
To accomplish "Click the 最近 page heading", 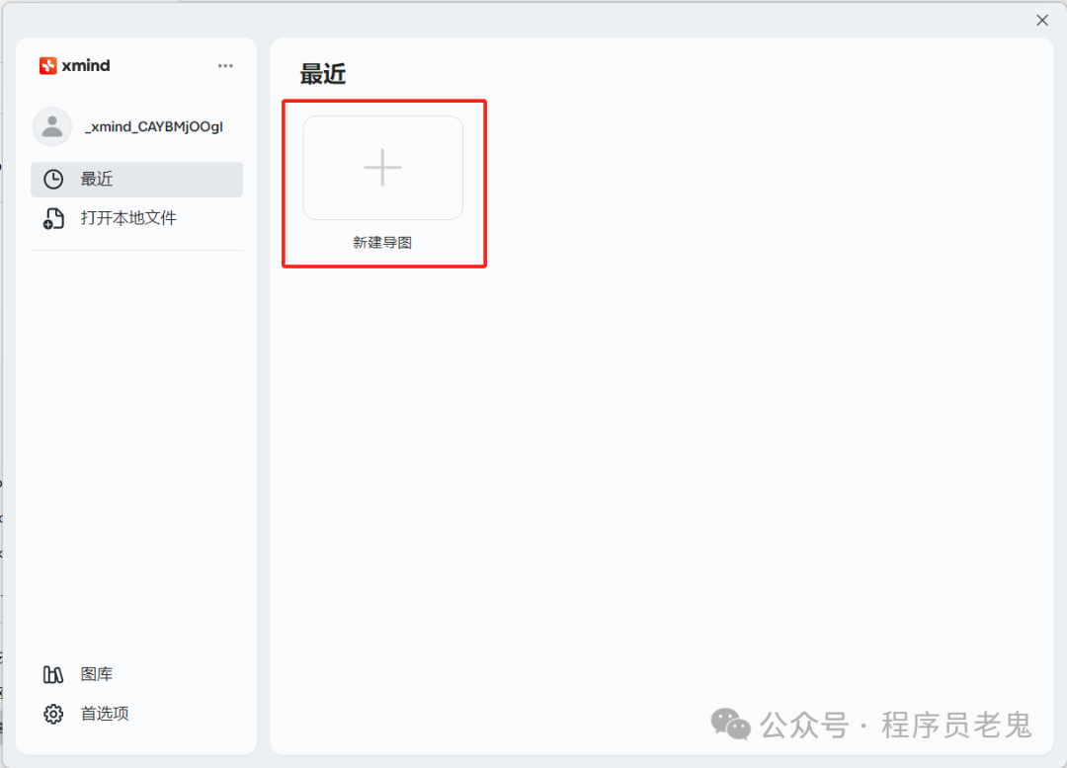I will [323, 74].
